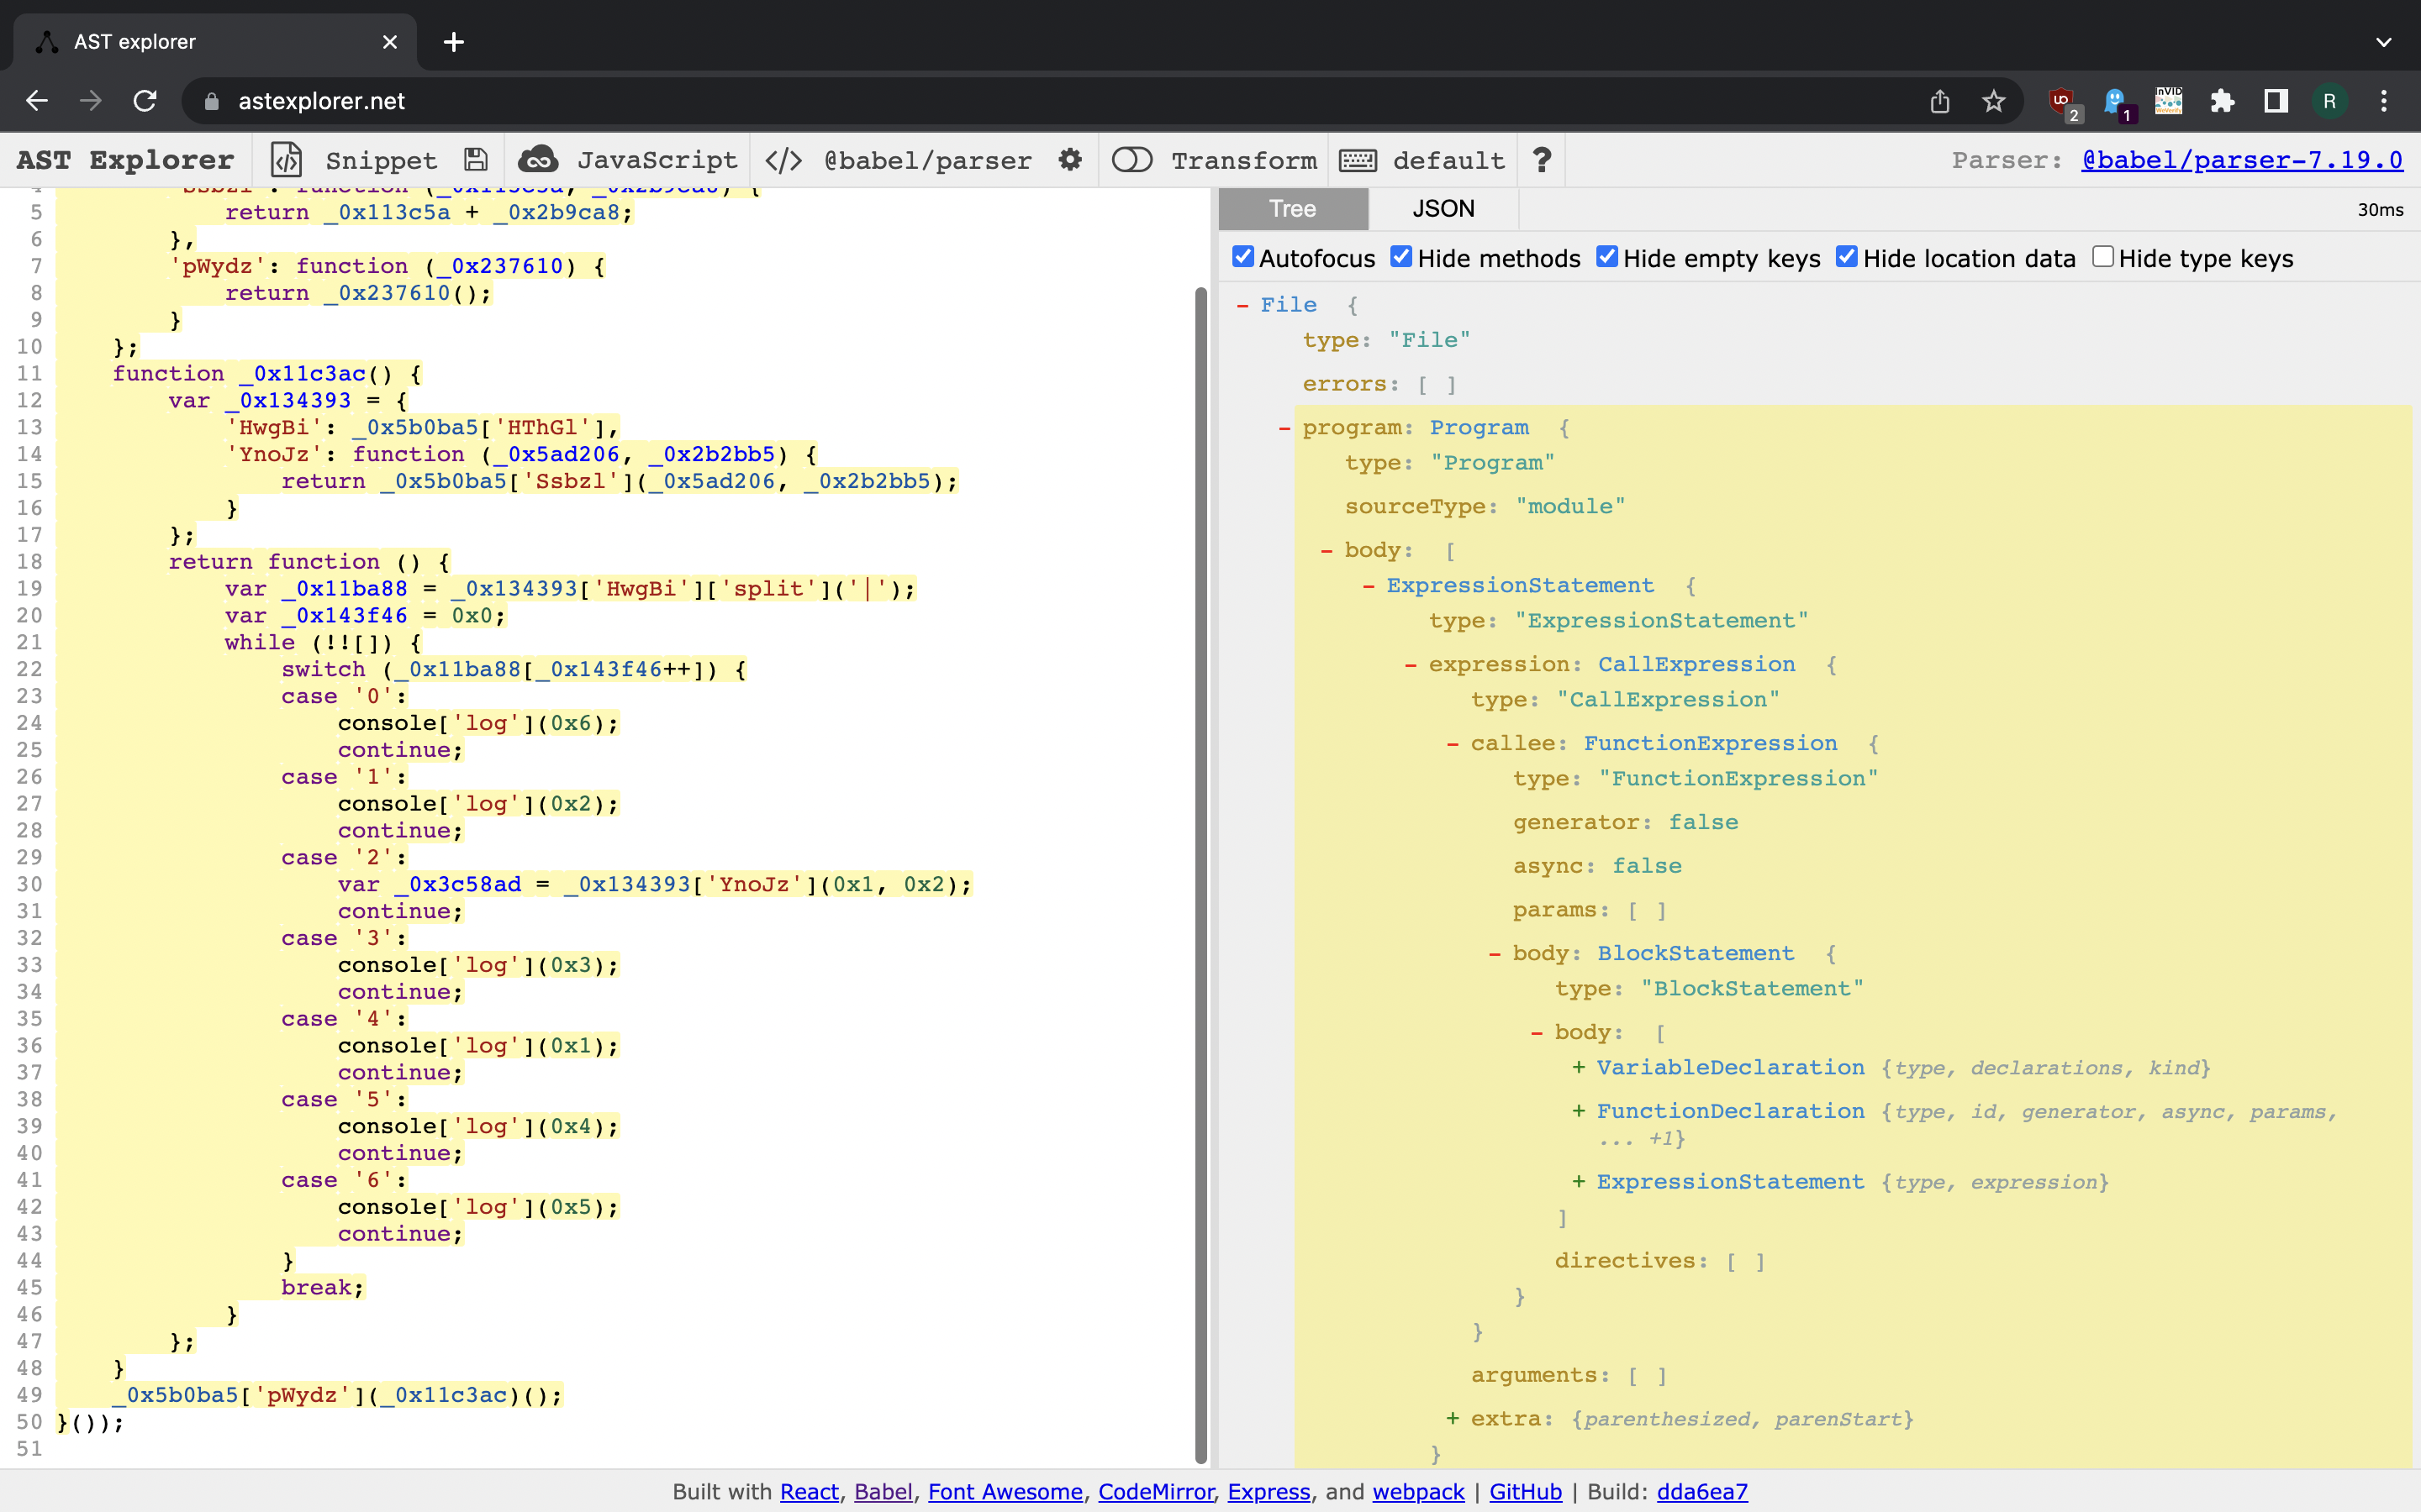
Task: Uncheck Hide empty keys checkbox
Action: click(x=1607, y=257)
